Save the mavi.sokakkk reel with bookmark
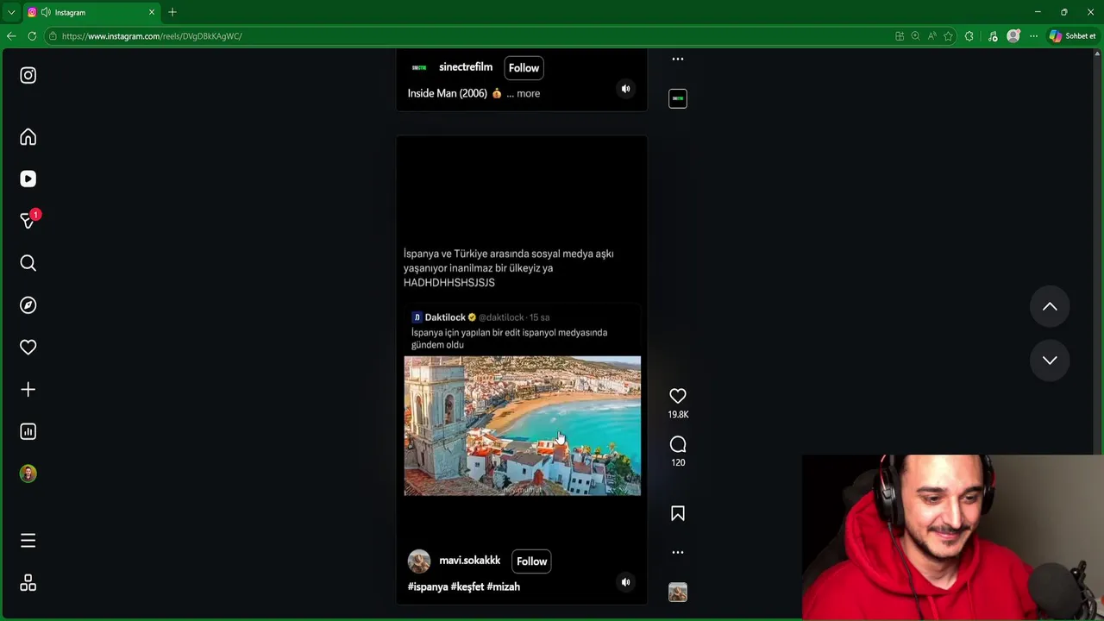This screenshot has height=621, width=1104. (678, 513)
